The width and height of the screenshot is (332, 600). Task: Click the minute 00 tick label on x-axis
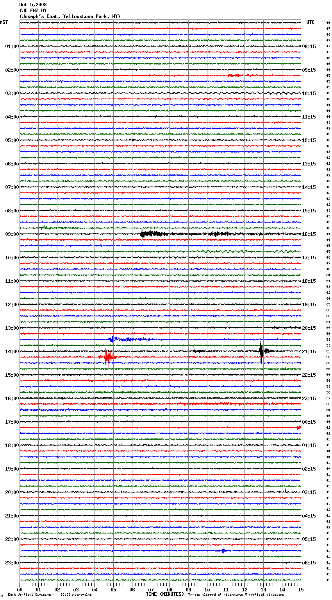click(x=20, y=589)
